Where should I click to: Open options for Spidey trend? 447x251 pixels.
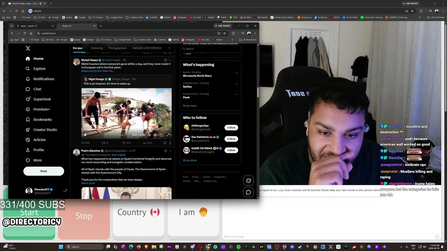point(236,84)
